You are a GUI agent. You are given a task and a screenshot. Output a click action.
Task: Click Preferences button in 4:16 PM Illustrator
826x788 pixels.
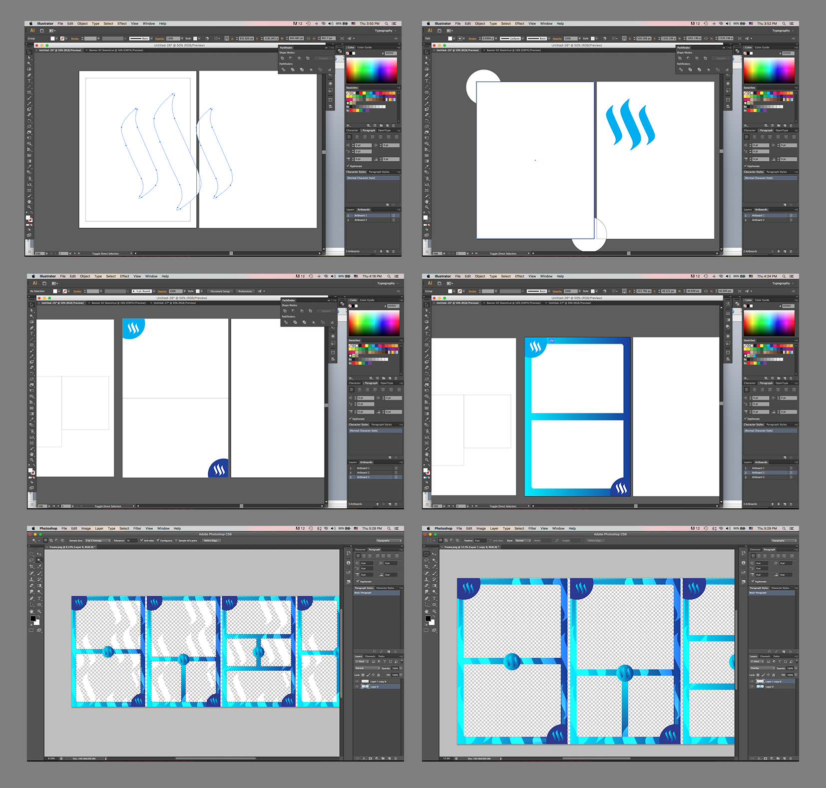click(245, 291)
